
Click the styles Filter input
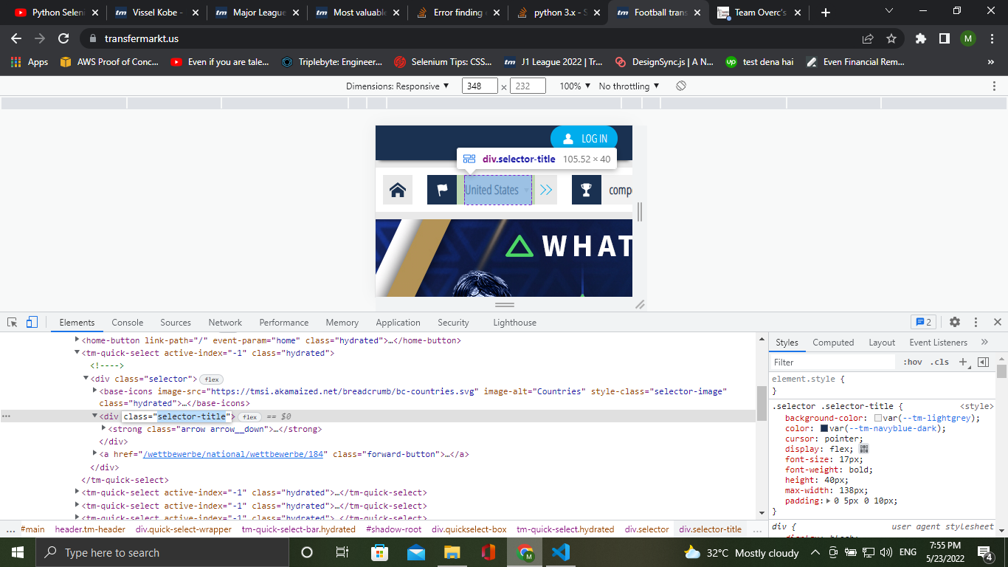coord(833,362)
